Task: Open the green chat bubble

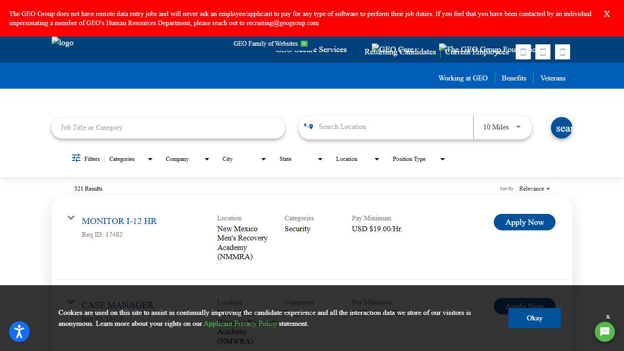Action: pyautogui.click(x=604, y=332)
